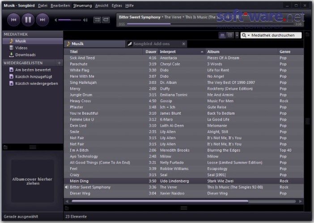Open the Hilfe menu
This screenshot has width=314, height=223.
(x=130, y=6)
